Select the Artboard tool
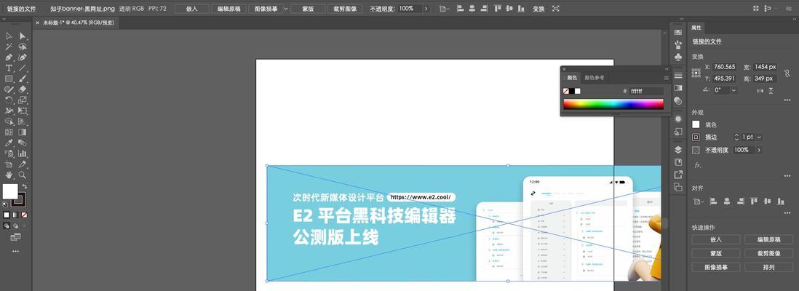The image size is (799, 291). point(9,164)
